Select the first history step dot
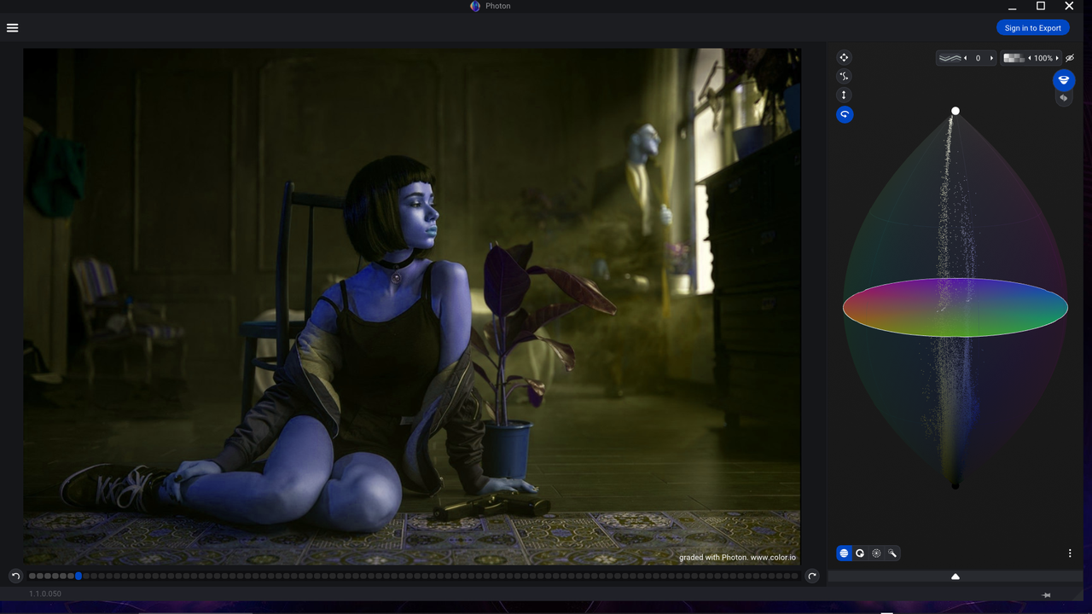The width and height of the screenshot is (1092, 614). click(32, 576)
